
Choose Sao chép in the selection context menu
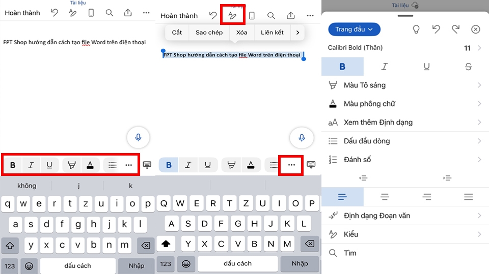209,33
